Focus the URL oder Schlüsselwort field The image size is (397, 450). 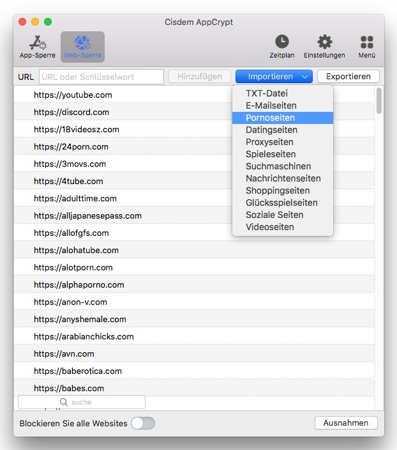tap(101, 77)
